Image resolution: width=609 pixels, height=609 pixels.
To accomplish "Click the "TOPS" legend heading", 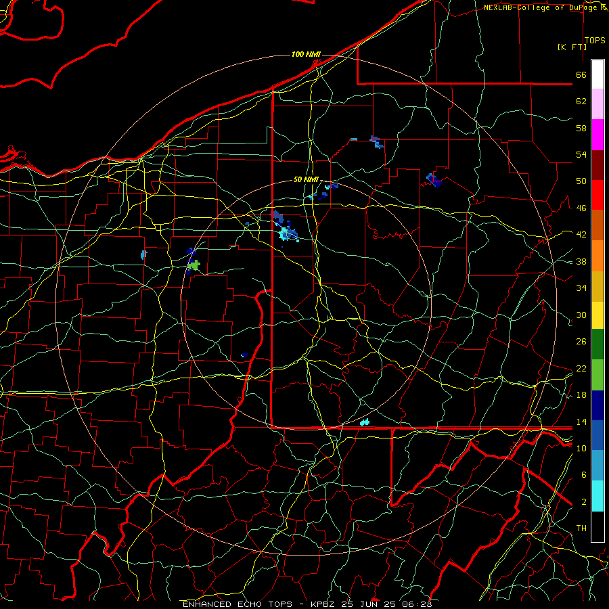I will pos(595,41).
